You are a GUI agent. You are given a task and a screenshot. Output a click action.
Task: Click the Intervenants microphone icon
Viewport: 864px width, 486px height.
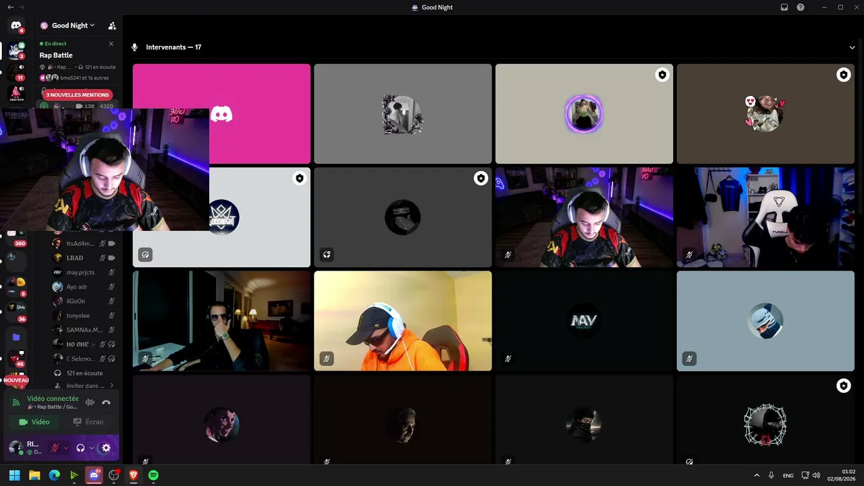134,47
